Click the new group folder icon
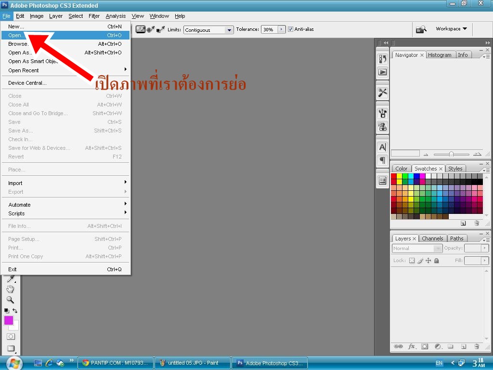Viewport: 493px width, 370px height. tap(451, 346)
